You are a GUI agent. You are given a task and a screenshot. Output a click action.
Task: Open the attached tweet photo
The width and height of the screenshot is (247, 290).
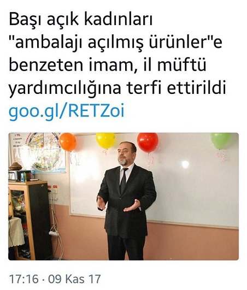[123, 197]
